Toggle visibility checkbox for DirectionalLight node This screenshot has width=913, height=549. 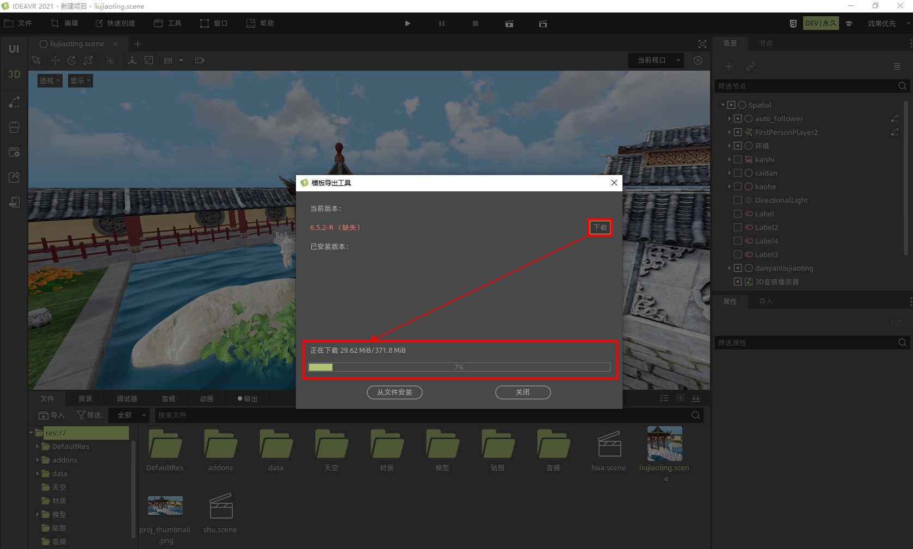pyautogui.click(x=738, y=200)
